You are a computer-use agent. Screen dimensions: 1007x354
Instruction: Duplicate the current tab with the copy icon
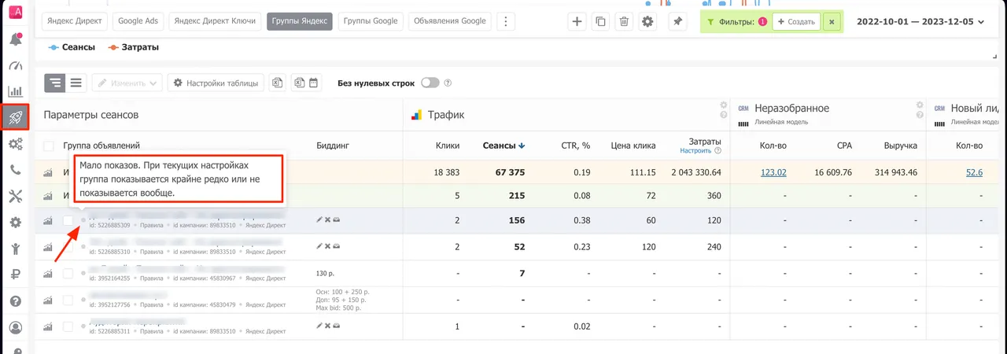coord(600,21)
